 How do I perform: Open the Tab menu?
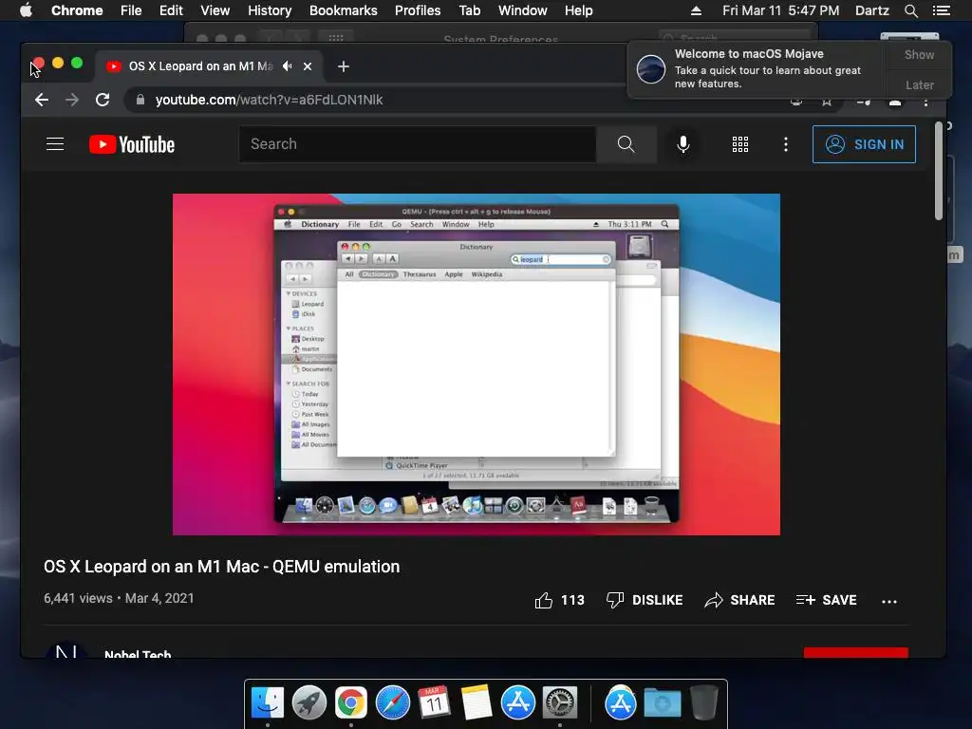[469, 10]
